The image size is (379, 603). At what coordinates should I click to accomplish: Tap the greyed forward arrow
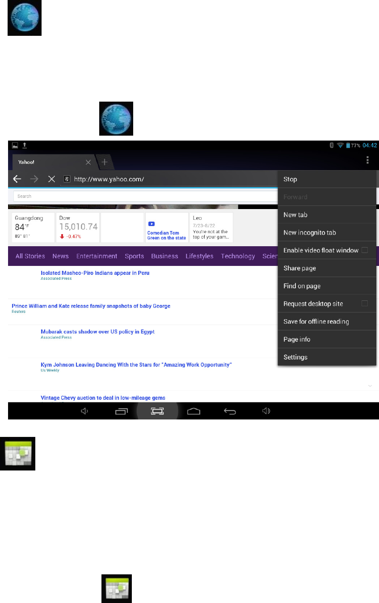[x=34, y=179]
